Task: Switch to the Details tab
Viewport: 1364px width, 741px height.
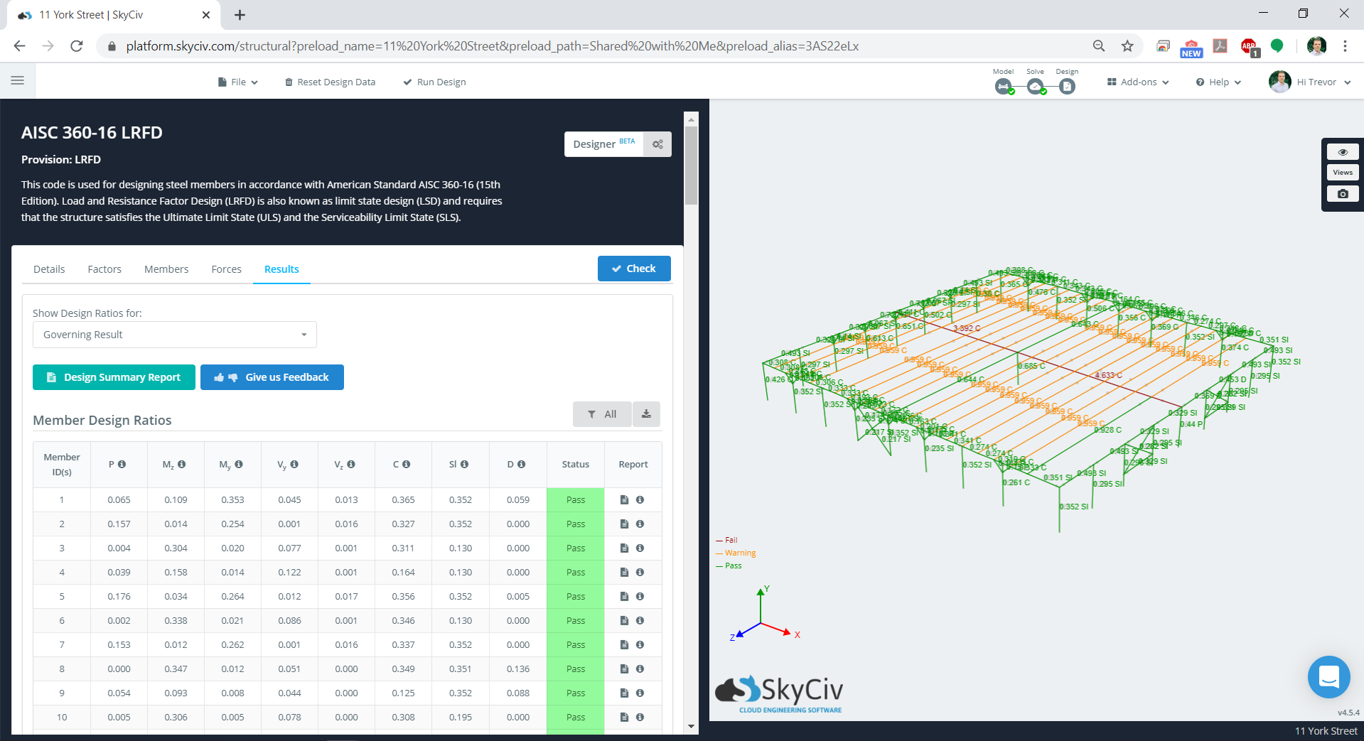Action: [49, 269]
